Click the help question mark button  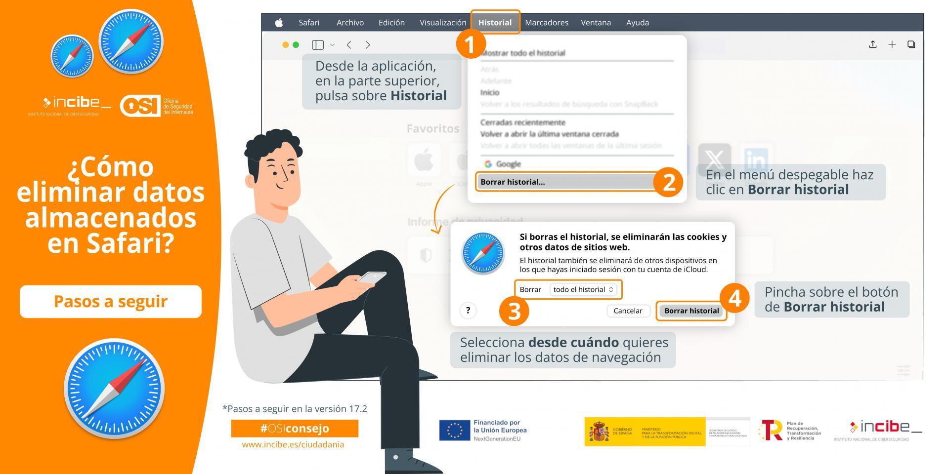pyautogui.click(x=468, y=311)
